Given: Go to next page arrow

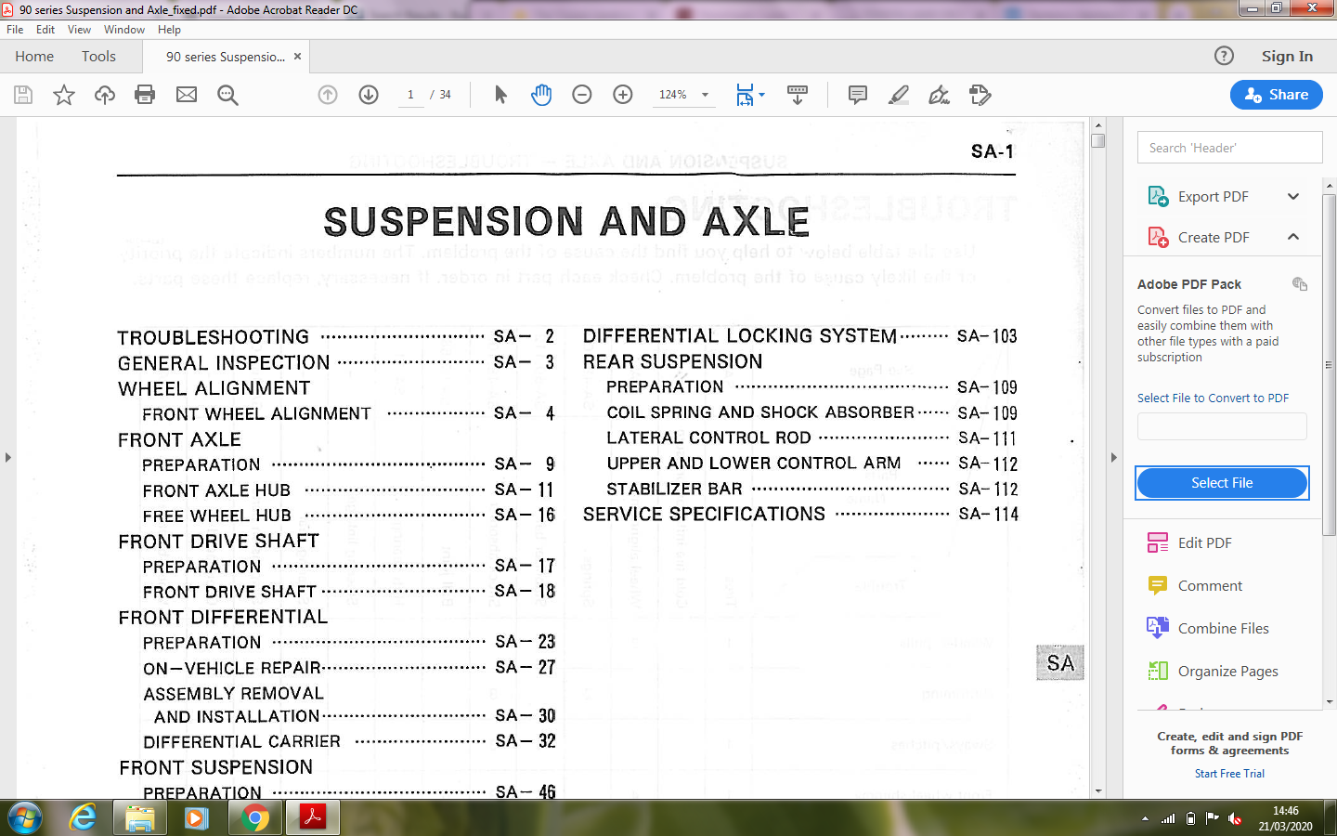Looking at the screenshot, I should pyautogui.click(x=369, y=95).
